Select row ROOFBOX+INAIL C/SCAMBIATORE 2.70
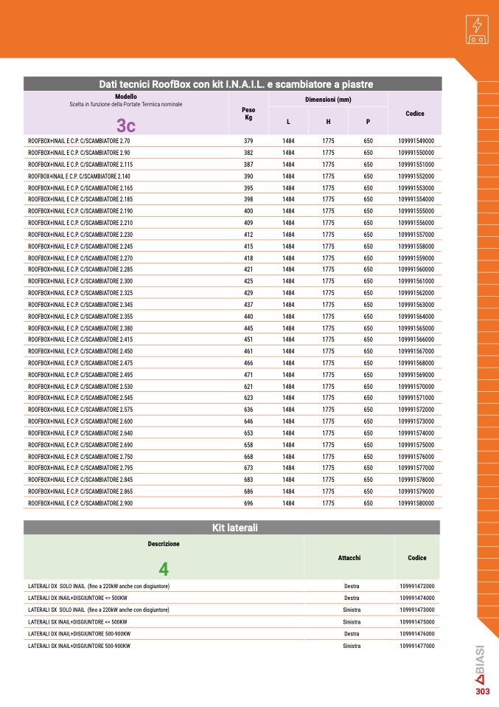Screen dimensions: 499x707 coord(232,141)
